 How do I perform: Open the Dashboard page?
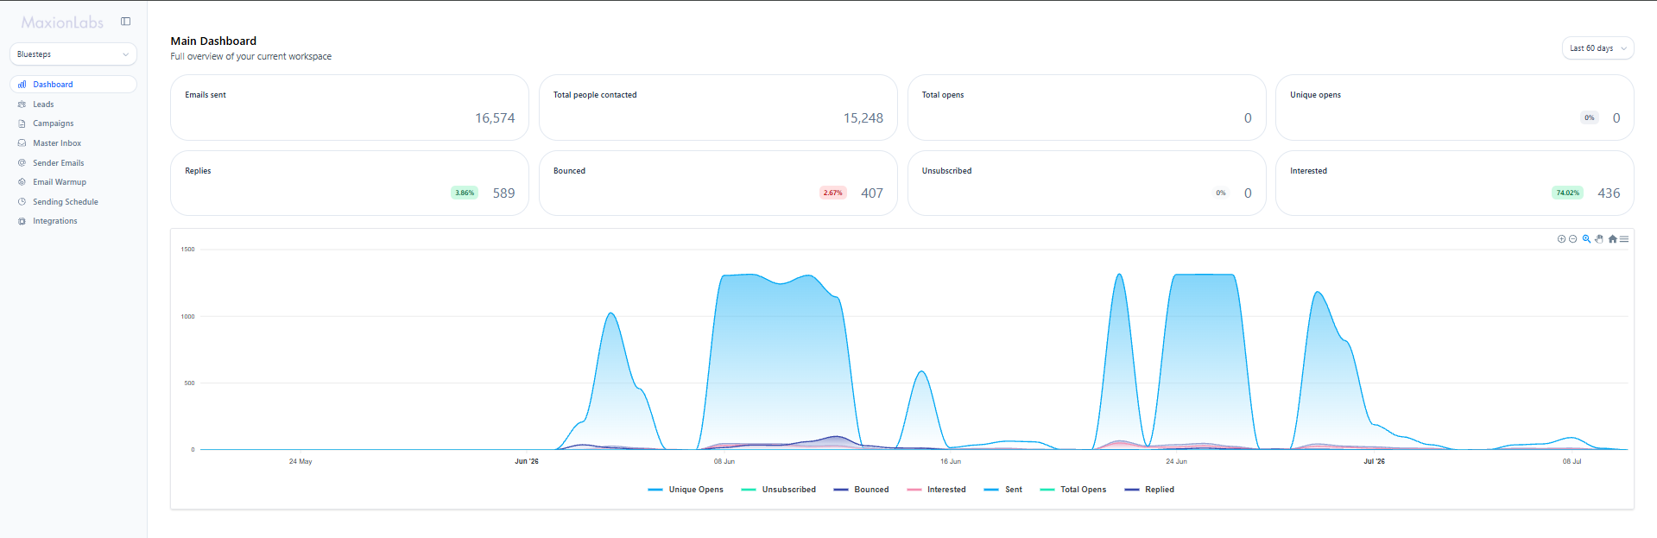click(x=73, y=85)
